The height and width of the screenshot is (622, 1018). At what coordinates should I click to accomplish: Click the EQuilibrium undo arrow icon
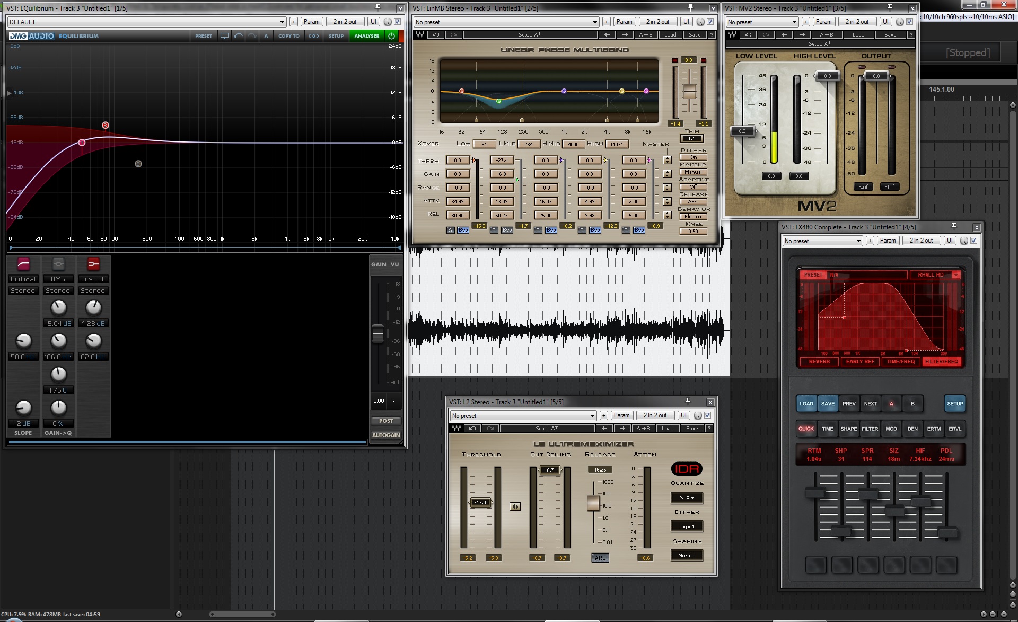tap(238, 36)
